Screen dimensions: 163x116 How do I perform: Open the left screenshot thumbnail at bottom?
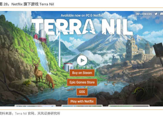[35, 106]
